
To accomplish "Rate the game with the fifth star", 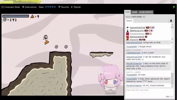I will click(55, 7).
